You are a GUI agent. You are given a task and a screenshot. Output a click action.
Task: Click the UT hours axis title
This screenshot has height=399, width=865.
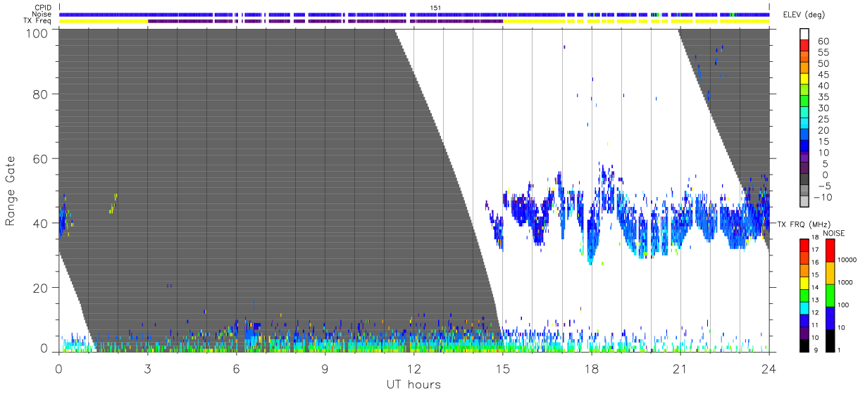coord(413,384)
